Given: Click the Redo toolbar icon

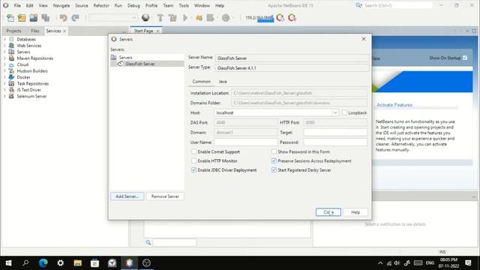Looking at the screenshot, I should 75,18.
